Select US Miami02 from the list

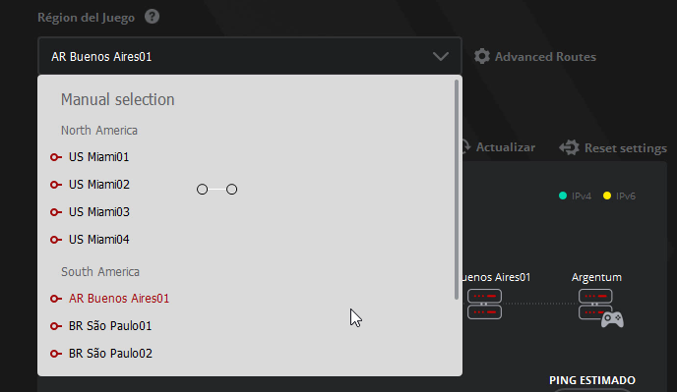(x=98, y=185)
